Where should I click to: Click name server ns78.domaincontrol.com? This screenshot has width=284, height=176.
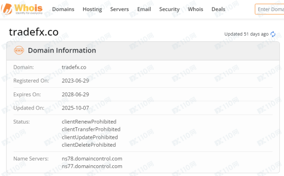click(92, 159)
